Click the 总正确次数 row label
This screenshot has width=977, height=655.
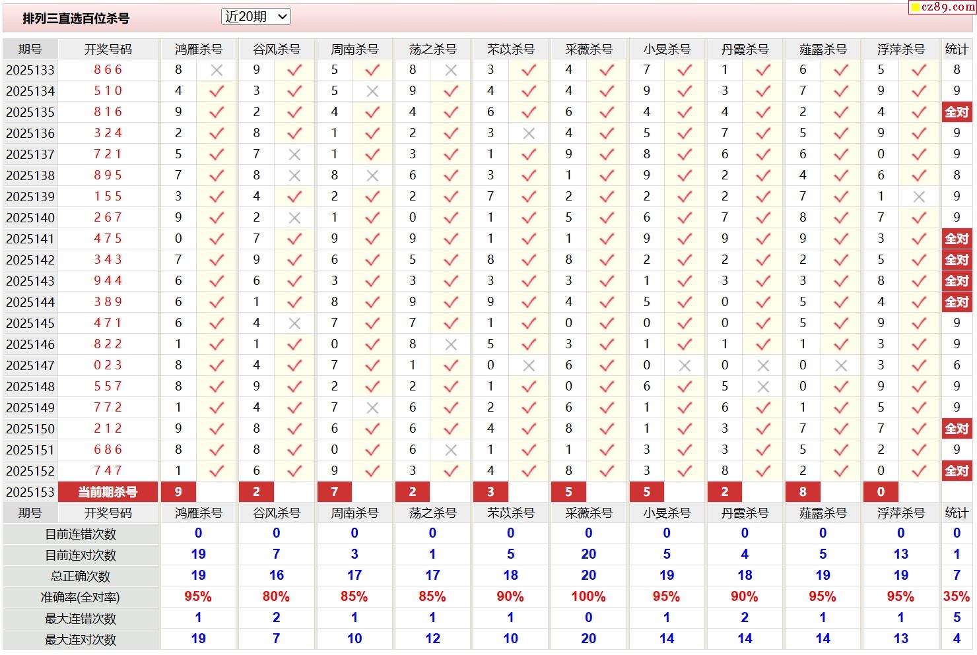pos(81,577)
